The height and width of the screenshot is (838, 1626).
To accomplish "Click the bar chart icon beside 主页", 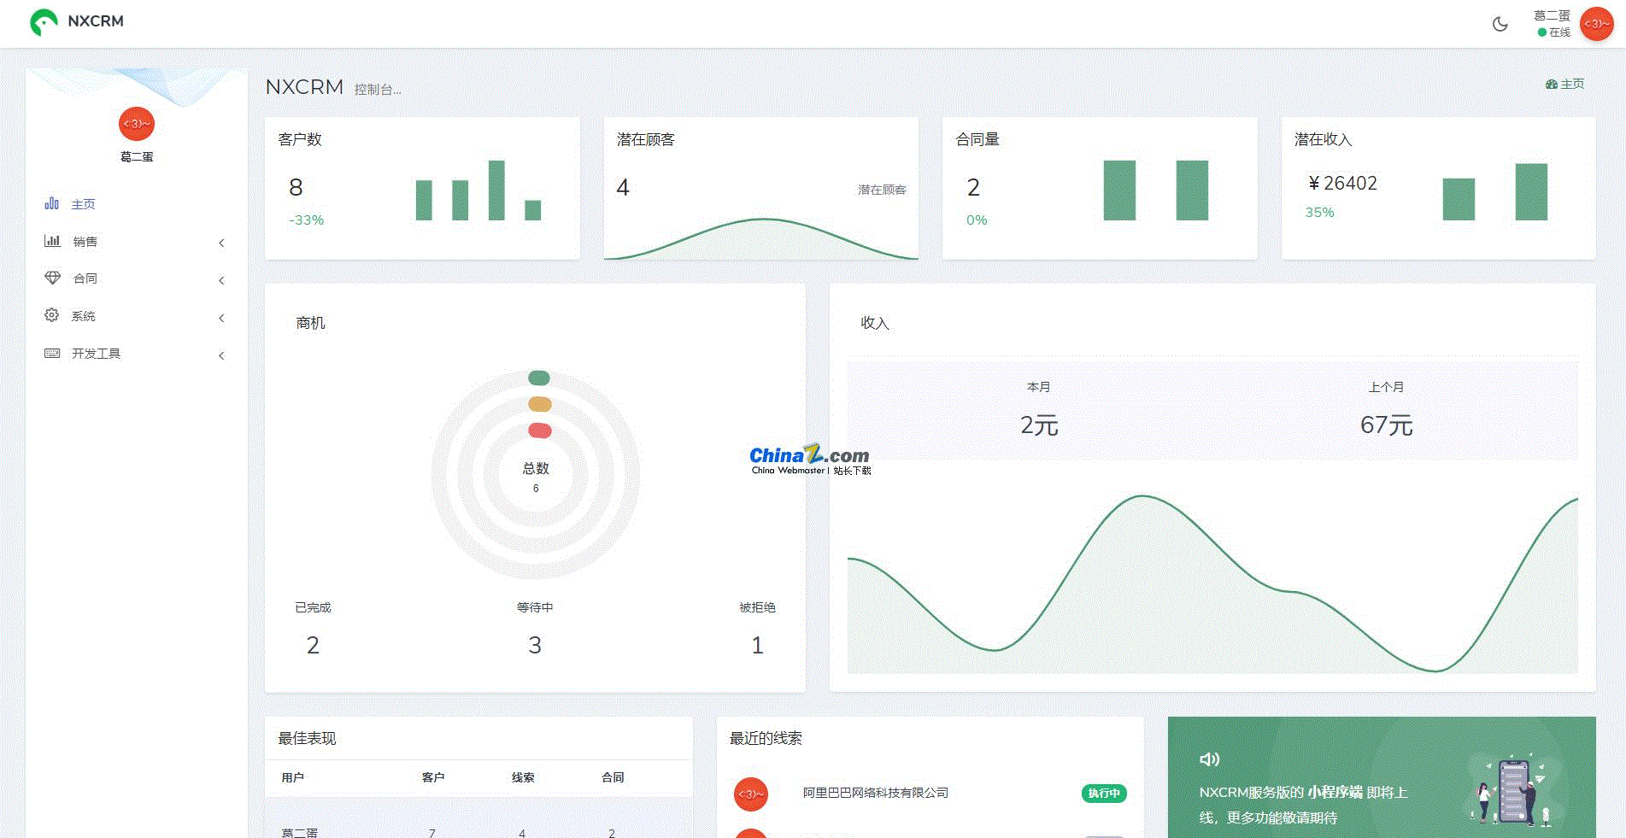I will [52, 203].
